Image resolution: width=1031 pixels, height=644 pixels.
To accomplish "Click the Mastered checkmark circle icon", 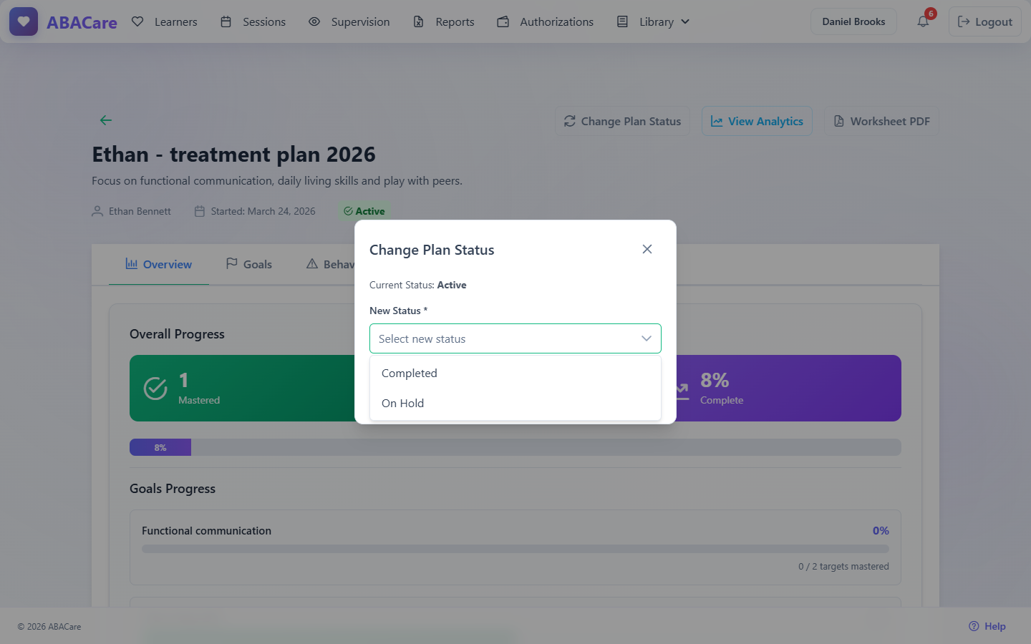I will tap(155, 389).
